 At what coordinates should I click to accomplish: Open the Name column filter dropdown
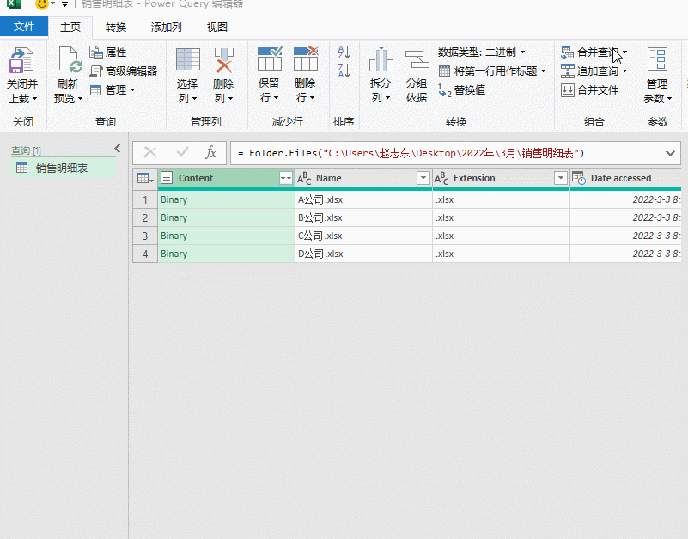(x=423, y=178)
